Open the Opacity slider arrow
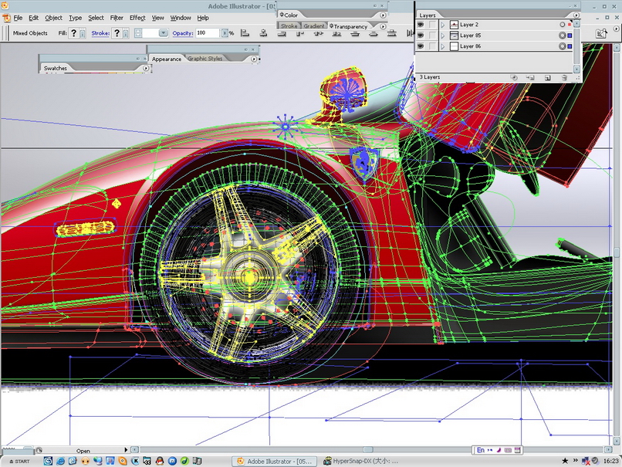The width and height of the screenshot is (622, 467). [x=225, y=33]
